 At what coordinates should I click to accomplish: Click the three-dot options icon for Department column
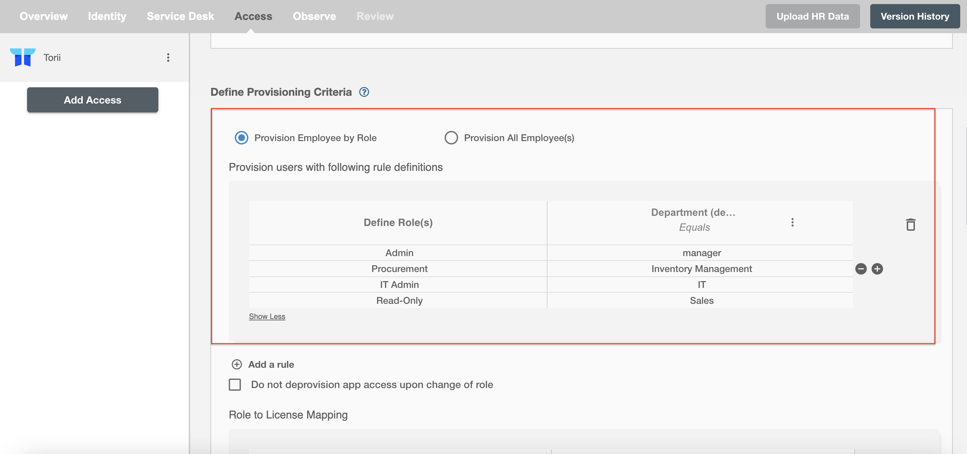[792, 222]
